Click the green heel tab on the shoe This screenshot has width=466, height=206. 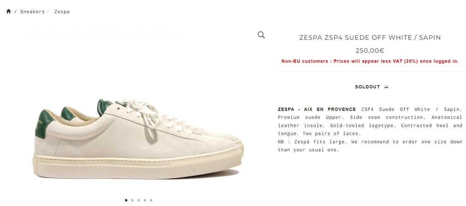coord(43,124)
